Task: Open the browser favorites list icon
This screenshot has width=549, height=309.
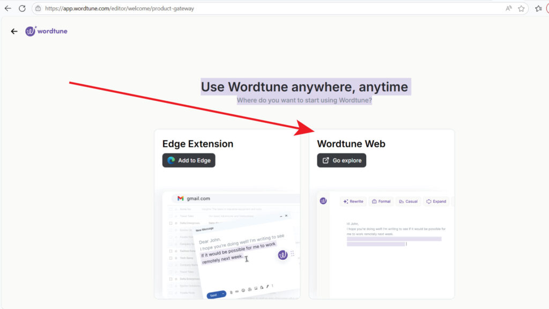Action: [x=538, y=9]
